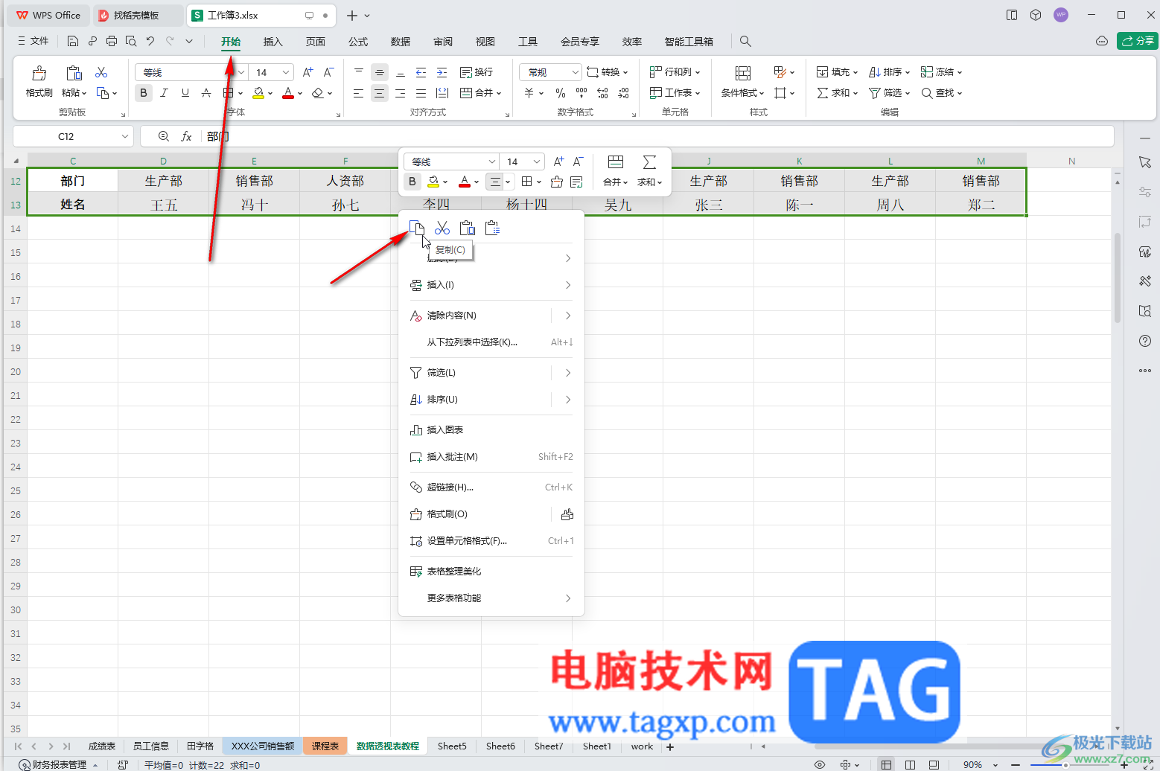Click the Print icon in quick access bar
This screenshot has width=1160, height=771.
pyautogui.click(x=112, y=42)
